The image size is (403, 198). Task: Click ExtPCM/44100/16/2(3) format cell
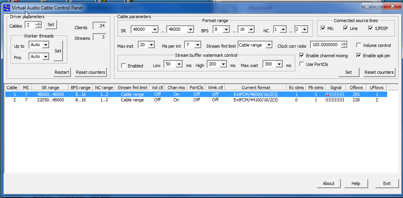tap(256, 100)
